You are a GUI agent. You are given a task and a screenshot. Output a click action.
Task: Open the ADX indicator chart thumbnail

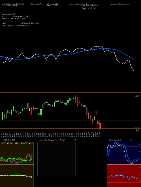tap(17, 153)
